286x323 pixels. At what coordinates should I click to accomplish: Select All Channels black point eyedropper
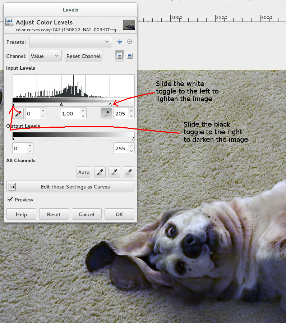100,172
